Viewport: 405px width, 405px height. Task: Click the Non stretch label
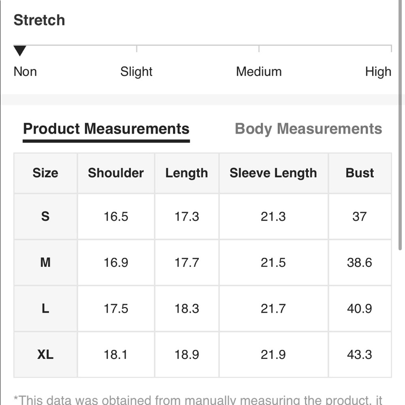pos(25,72)
